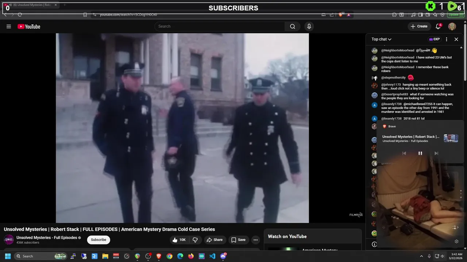Image resolution: width=467 pixels, height=262 pixels.
Task: Start voice search with the microphone
Action: point(309,26)
